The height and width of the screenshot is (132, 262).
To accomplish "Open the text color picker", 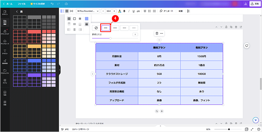I will (x=119, y=11).
